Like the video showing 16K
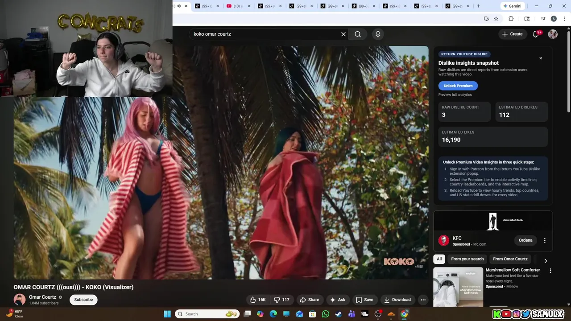The height and width of the screenshot is (321, 571). pyautogui.click(x=257, y=300)
